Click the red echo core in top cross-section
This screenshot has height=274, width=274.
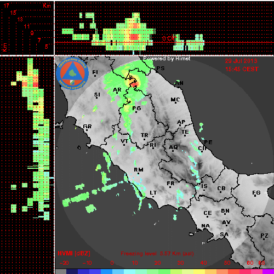tap(134, 37)
